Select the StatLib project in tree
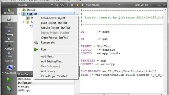The height and width of the screenshot is (95, 169). point(31,10)
